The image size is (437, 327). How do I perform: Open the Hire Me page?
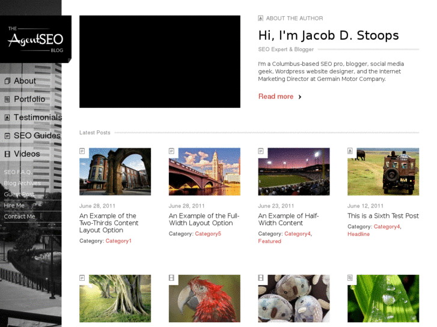pos(14,205)
